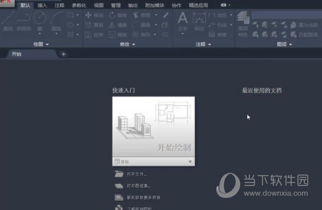322x210 pixels.
Task: Open the Templates (样板) dropdown
Action: click(x=154, y=162)
